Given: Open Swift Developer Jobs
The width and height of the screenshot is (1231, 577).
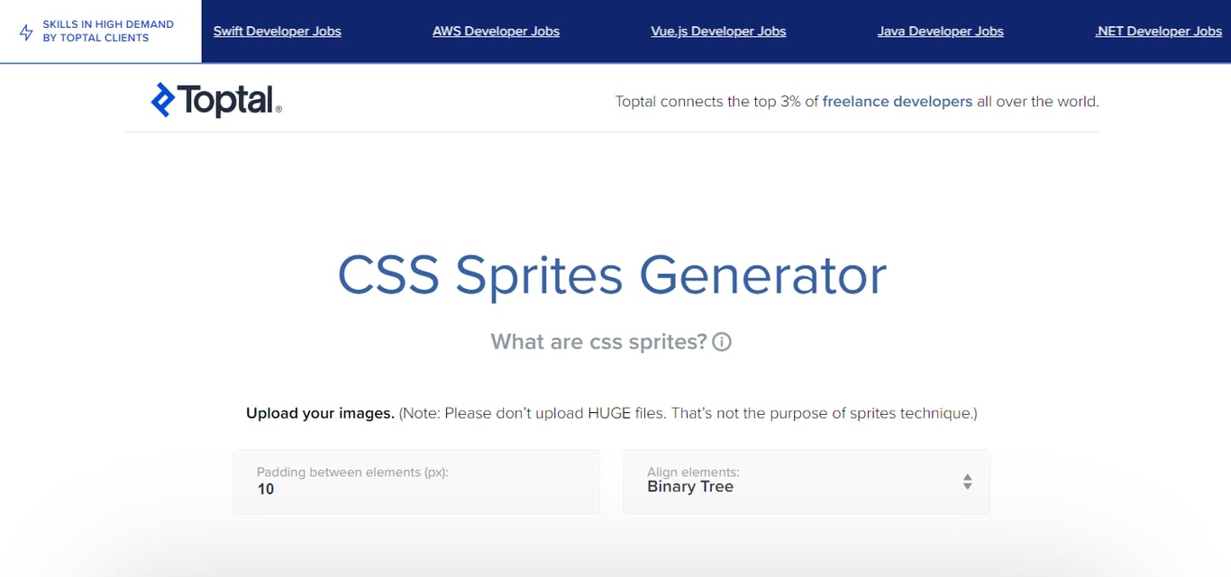Looking at the screenshot, I should pos(277,31).
